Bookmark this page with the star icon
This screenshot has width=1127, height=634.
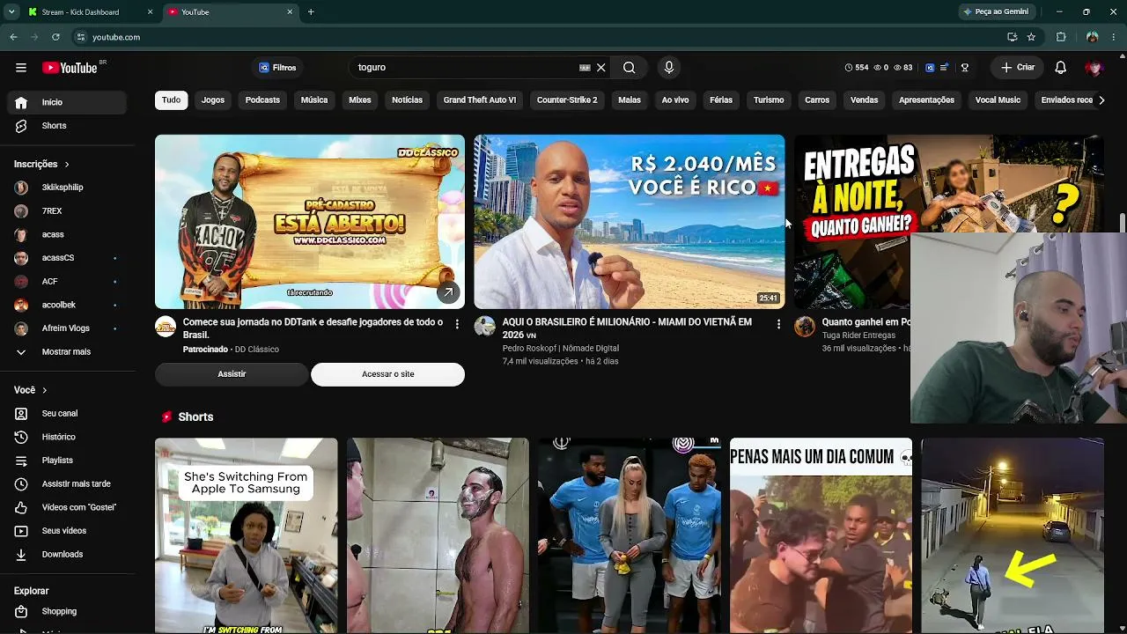pos(1031,37)
